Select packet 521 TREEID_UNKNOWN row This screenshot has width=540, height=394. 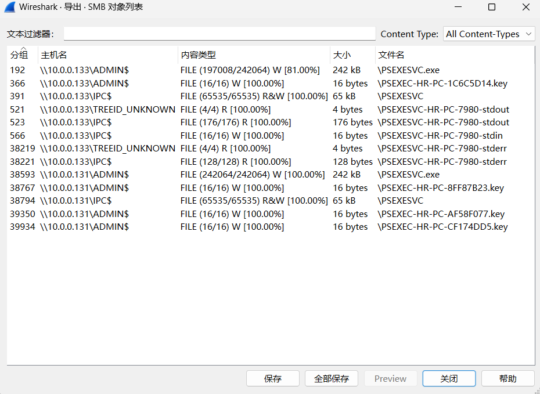click(x=271, y=110)
